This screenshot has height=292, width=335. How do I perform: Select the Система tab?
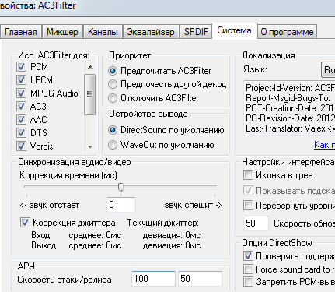pyautogui.click(x=234, y=30)
